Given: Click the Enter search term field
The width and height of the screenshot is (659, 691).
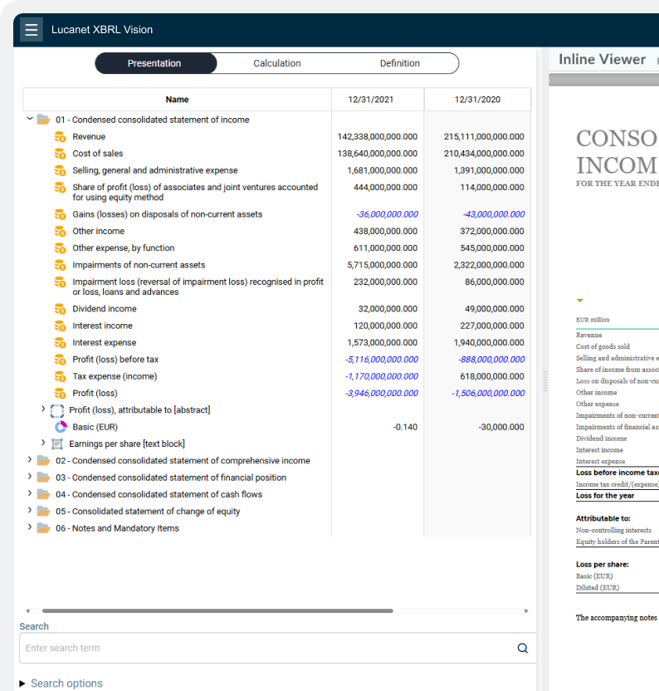Looking at the screenshot, I should point(266,648).
